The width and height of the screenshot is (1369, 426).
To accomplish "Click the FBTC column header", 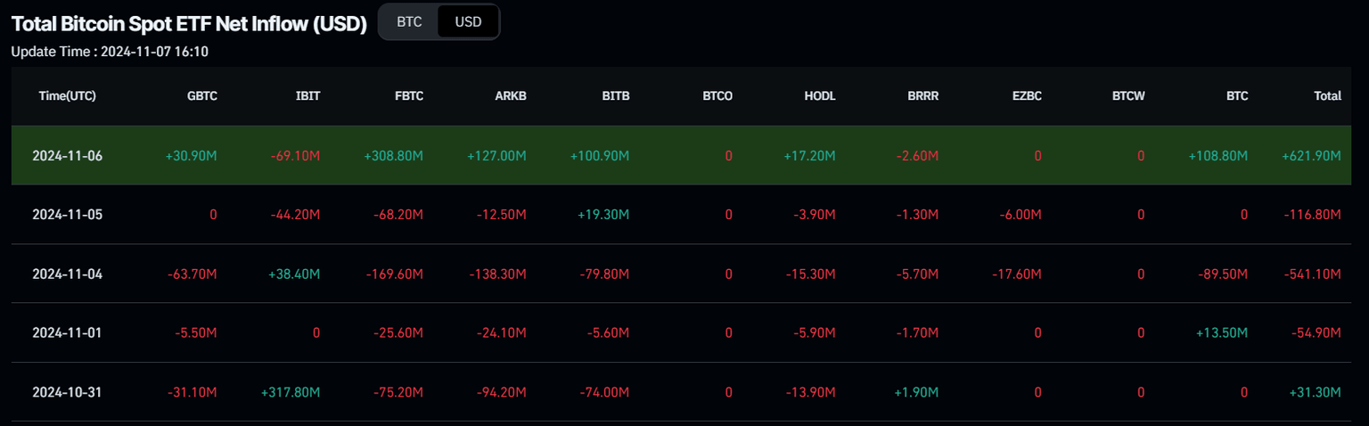I will [x=408, y=96].
